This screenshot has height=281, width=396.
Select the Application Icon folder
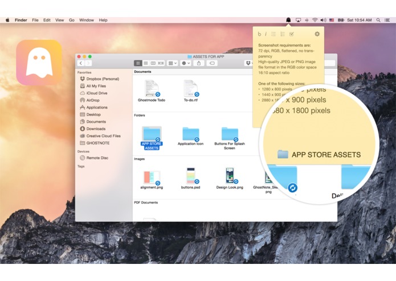pyautogui.click(x=191, y=137)
